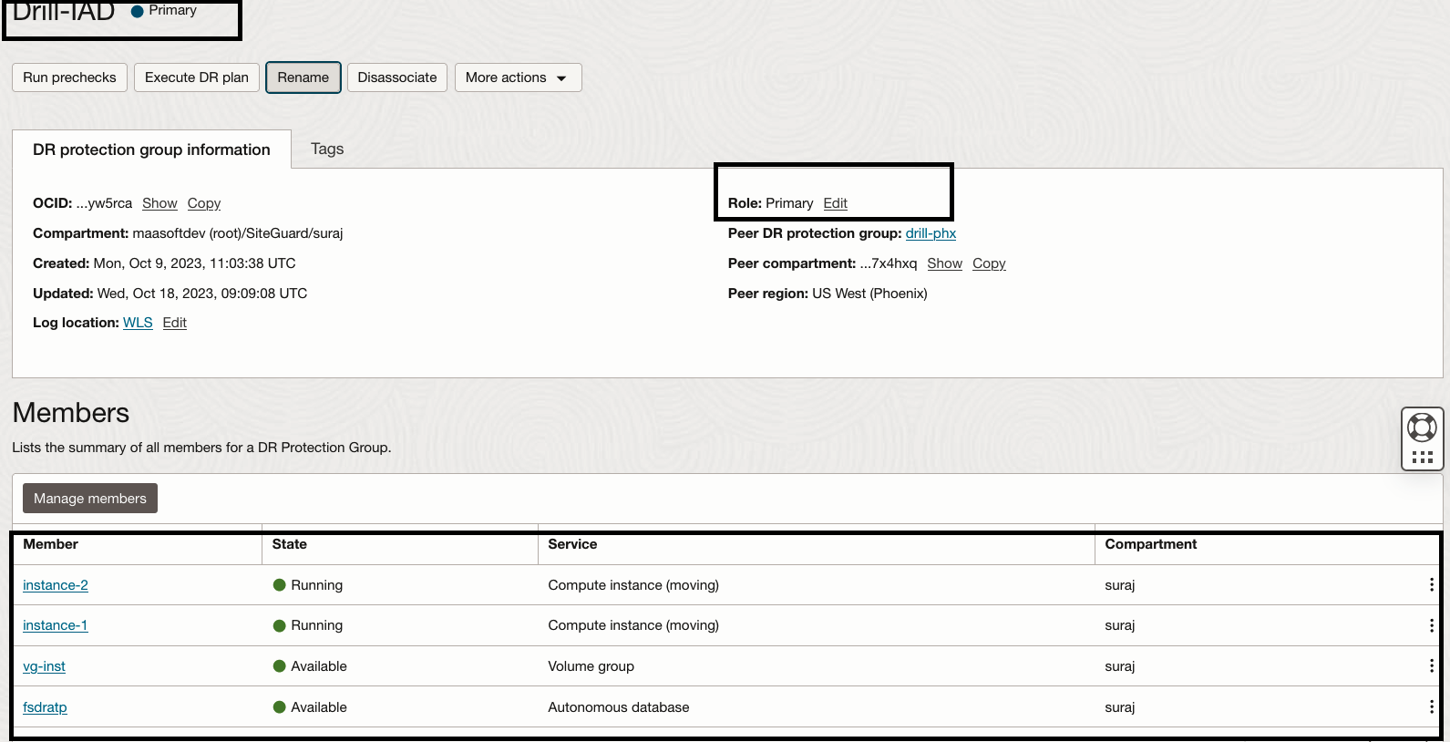1450x742 pixels.
Task: Open the WLS log location link
Action: (x=138, y=323)
